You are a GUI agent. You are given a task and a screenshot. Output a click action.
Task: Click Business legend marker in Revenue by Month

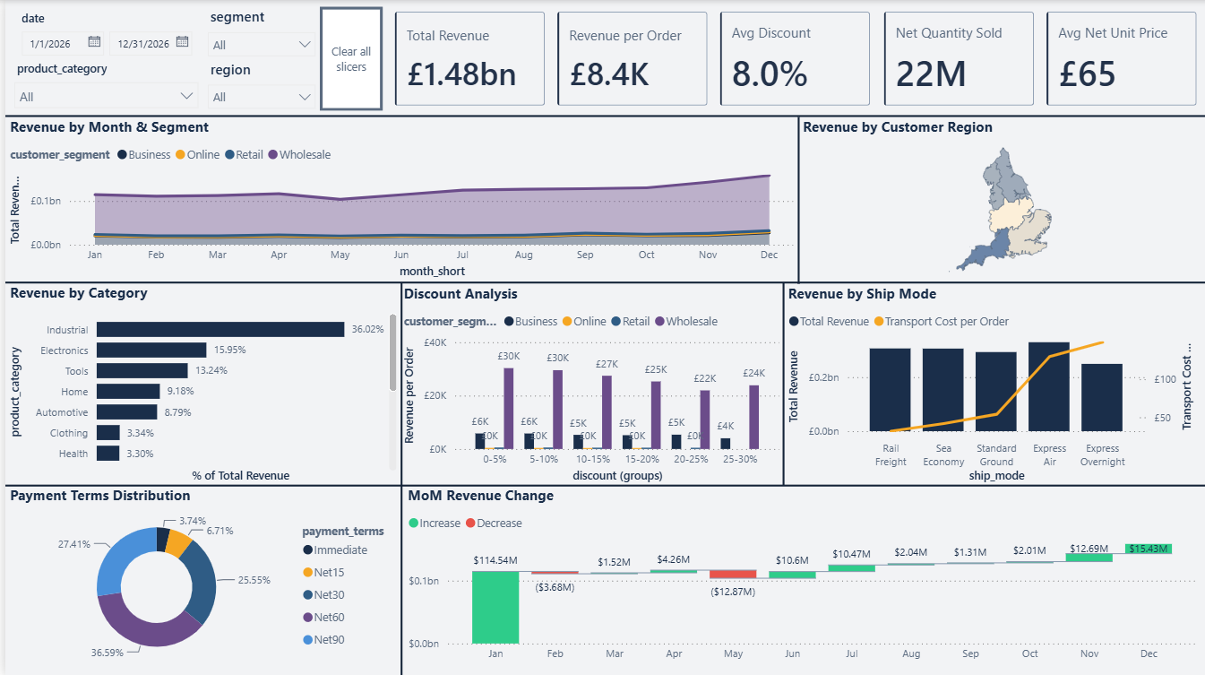(122, 155)
